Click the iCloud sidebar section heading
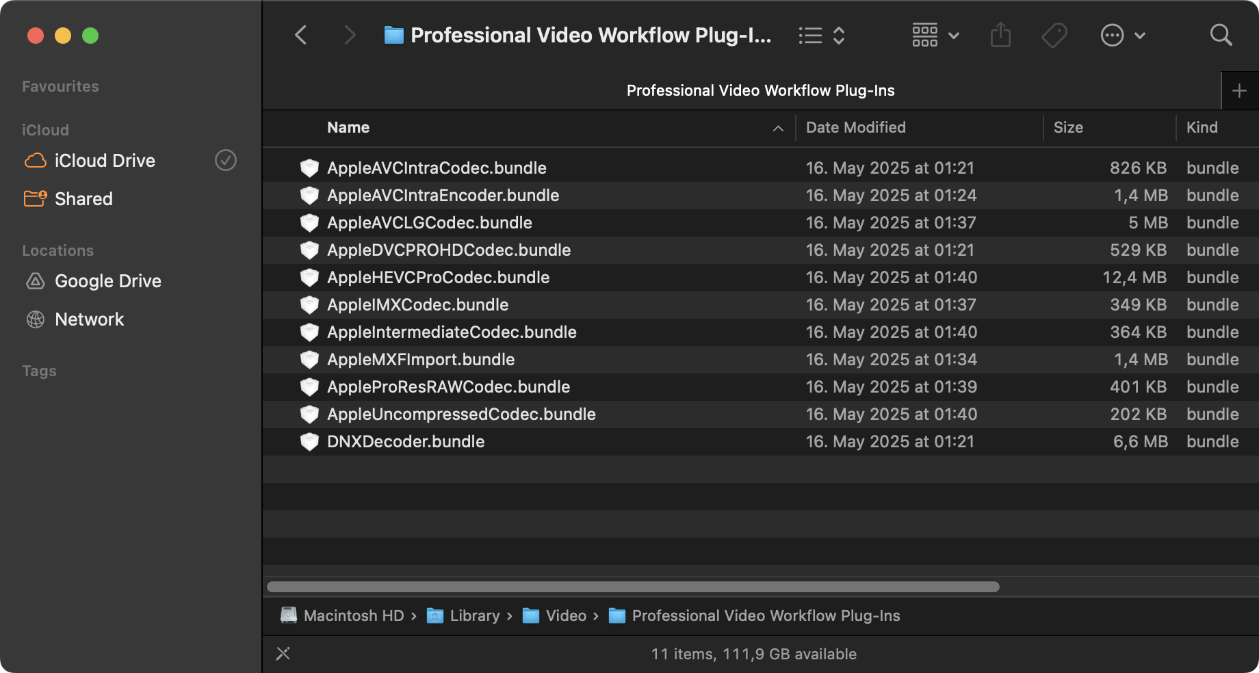 [x=45, y=130]
